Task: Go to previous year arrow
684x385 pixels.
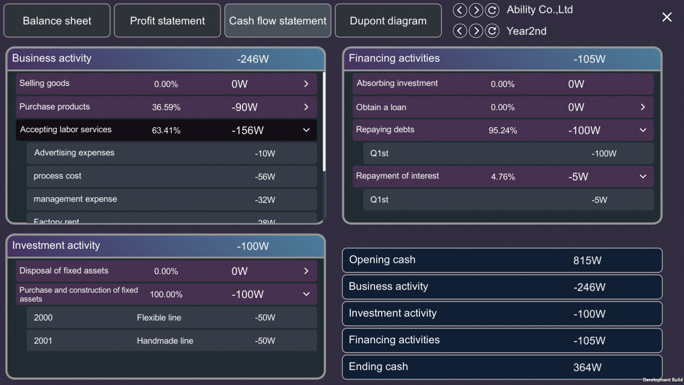Action: coord(459,31)
